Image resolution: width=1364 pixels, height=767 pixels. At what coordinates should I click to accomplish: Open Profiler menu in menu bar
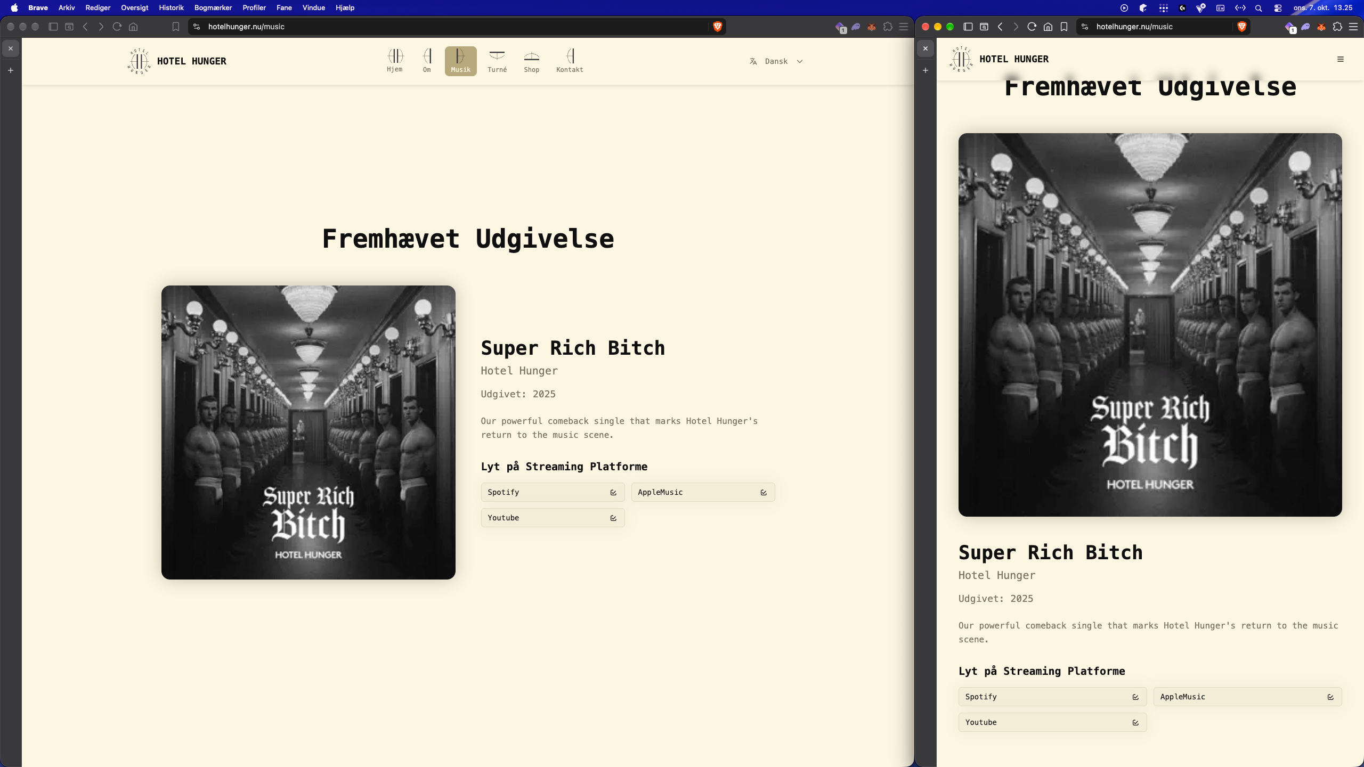tap(254, 7)
